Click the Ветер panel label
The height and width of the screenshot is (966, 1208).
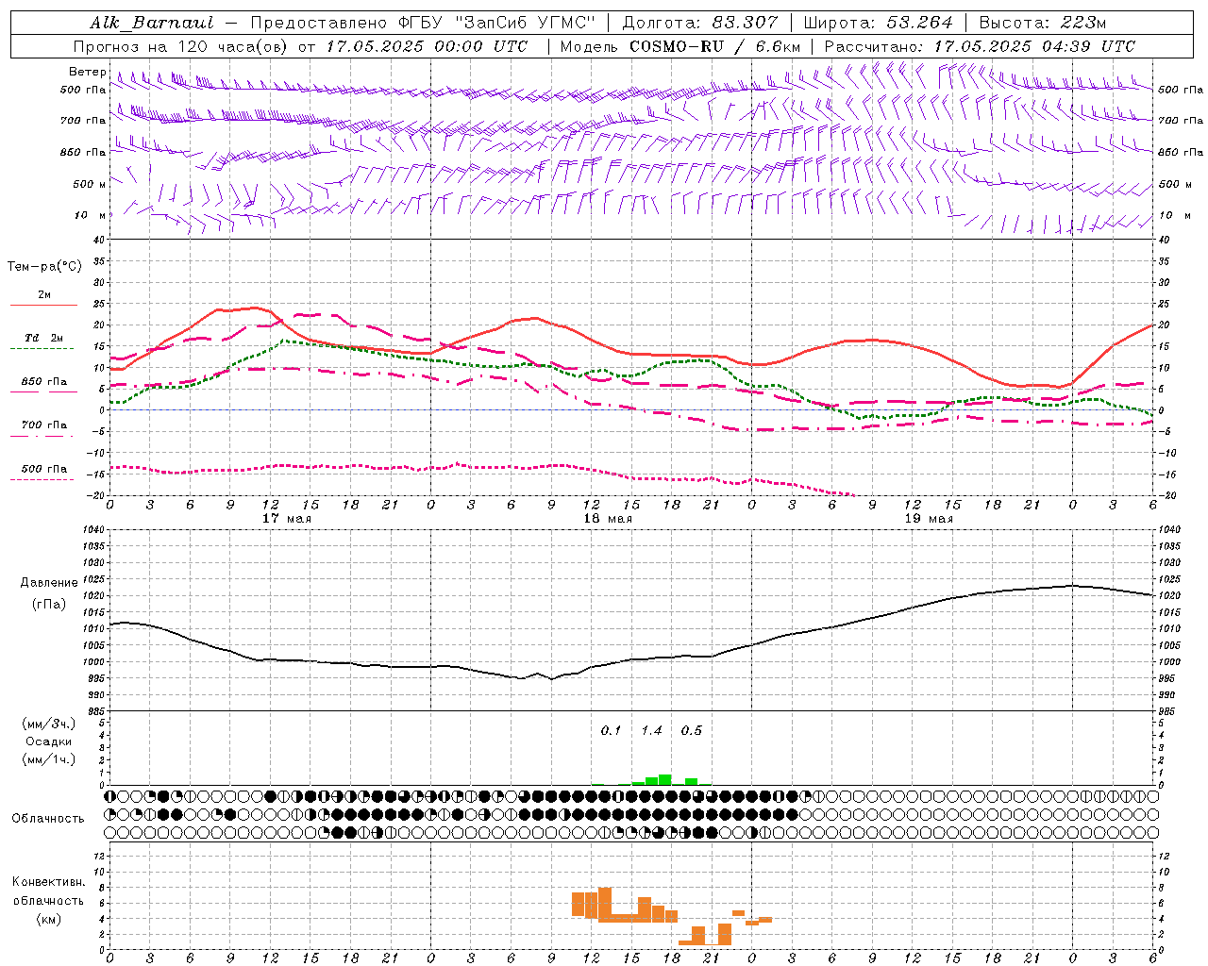(x=87, y=72)
